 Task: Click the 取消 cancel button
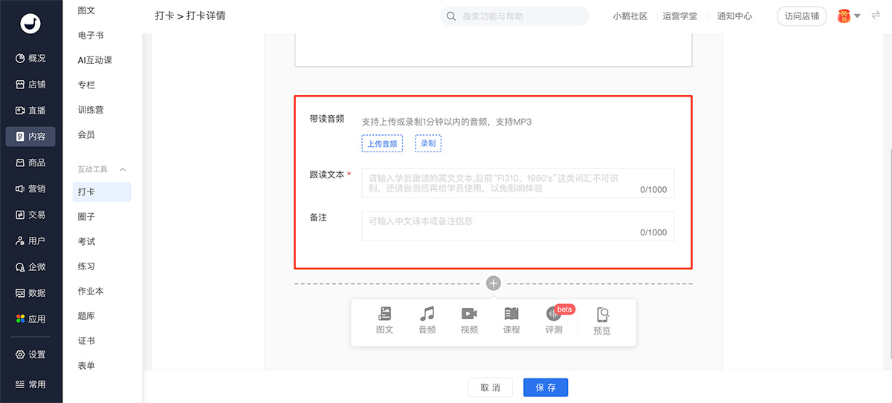click(x=491, y=387)
